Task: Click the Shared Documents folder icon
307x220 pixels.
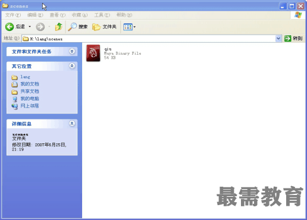Action: 14,92
